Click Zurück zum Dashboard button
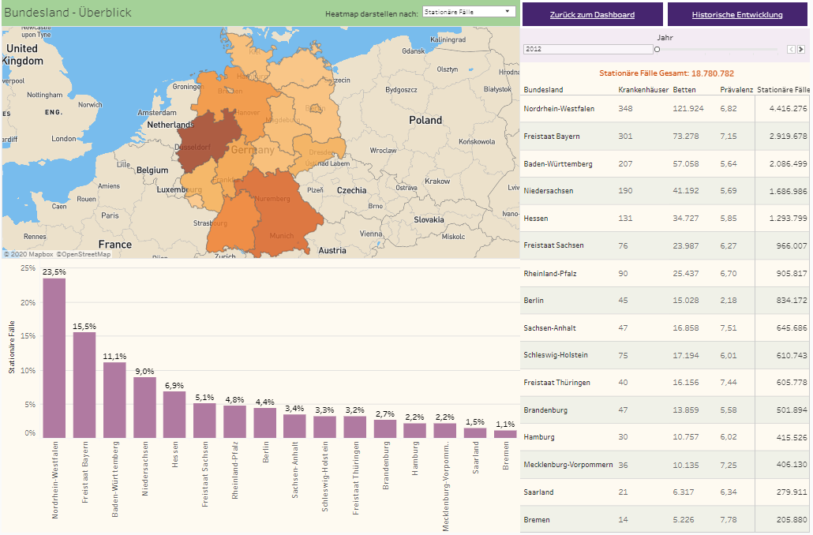Image resolution: width=813 pixels, height=535 pixels. pyautogui.click(x=592, y=15)
